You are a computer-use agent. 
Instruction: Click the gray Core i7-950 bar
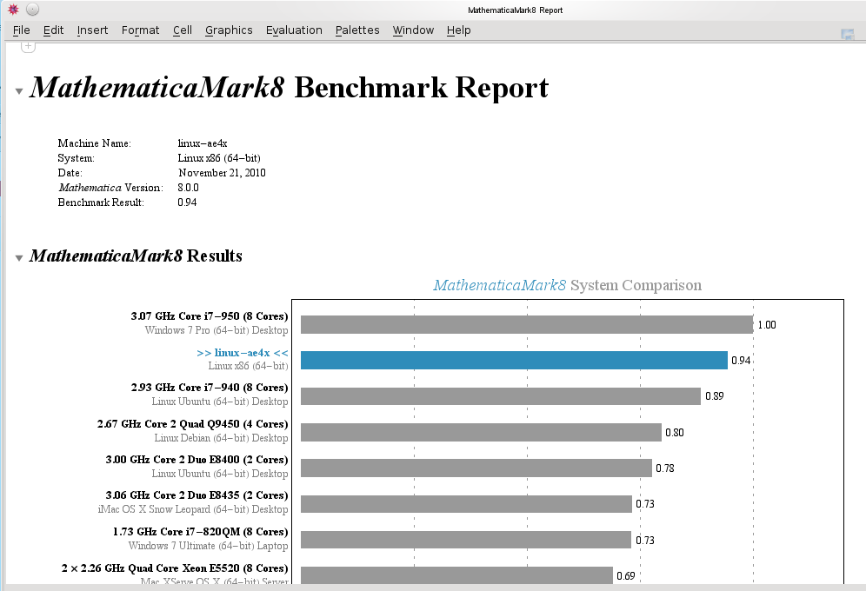(x=527, y=324)
